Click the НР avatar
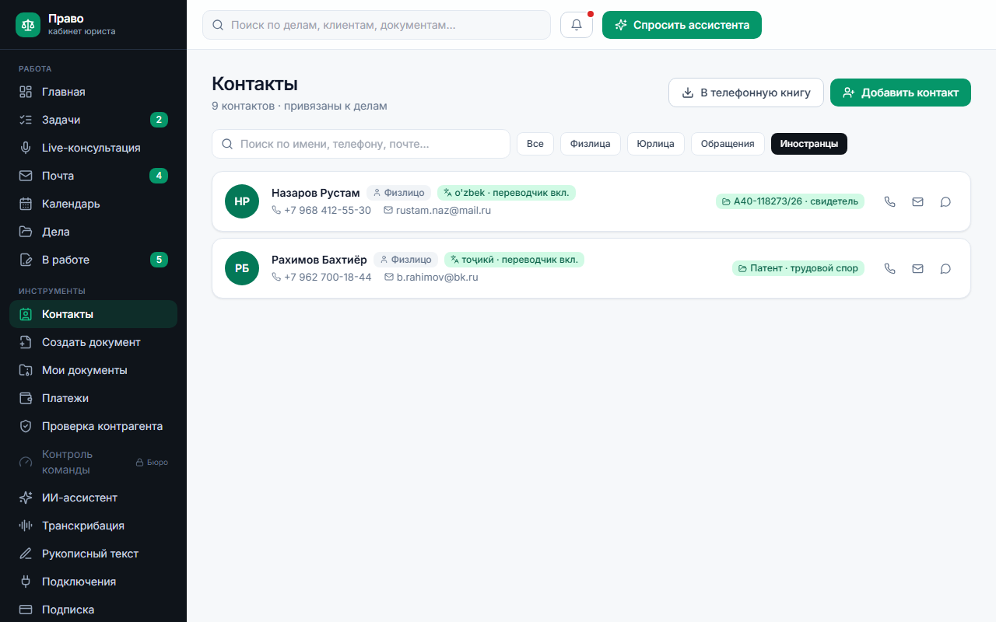996x622 pixels. coord(242,201)
